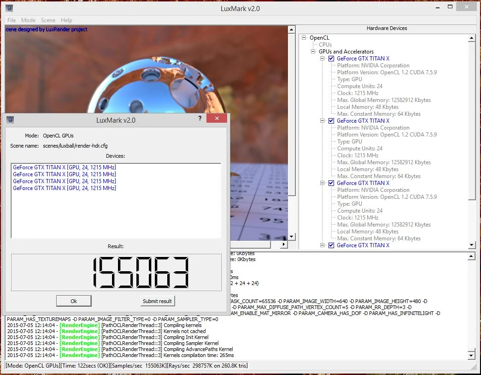Click the up arrow of the Hardware Devices scrollbar

[x=471, y=38]
